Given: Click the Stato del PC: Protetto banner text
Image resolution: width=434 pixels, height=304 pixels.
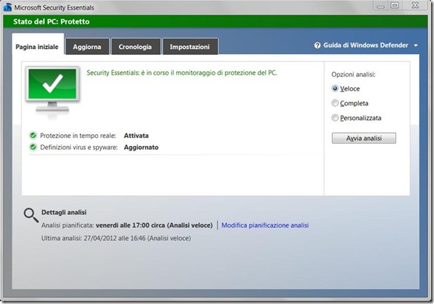Looking at the screenshot, I should 51,22.
